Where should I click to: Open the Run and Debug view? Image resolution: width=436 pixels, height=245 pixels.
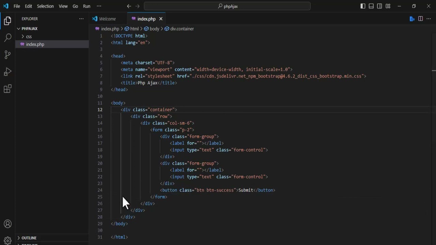point(7,71)
